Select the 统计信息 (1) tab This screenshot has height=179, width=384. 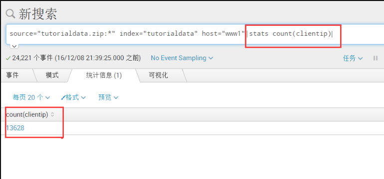104,75
